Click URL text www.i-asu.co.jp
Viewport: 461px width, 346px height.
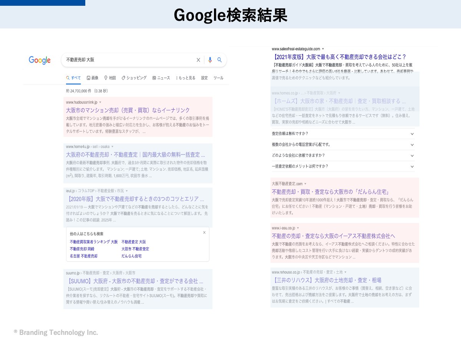pyautogui.click(x=284, y=228)
